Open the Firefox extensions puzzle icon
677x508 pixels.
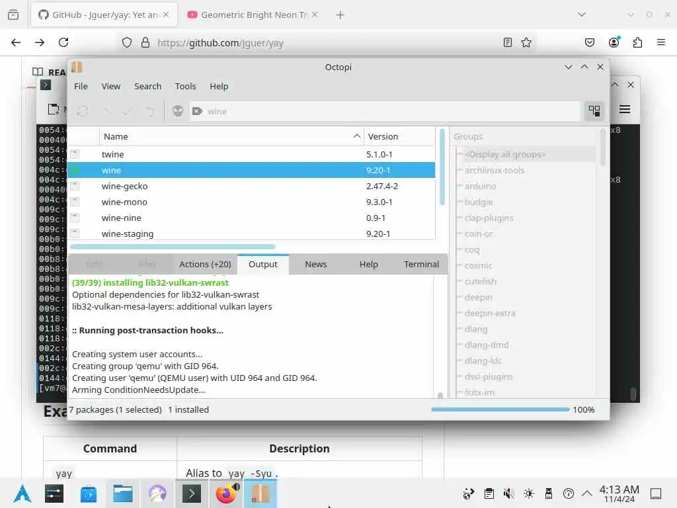coord(637,42)
